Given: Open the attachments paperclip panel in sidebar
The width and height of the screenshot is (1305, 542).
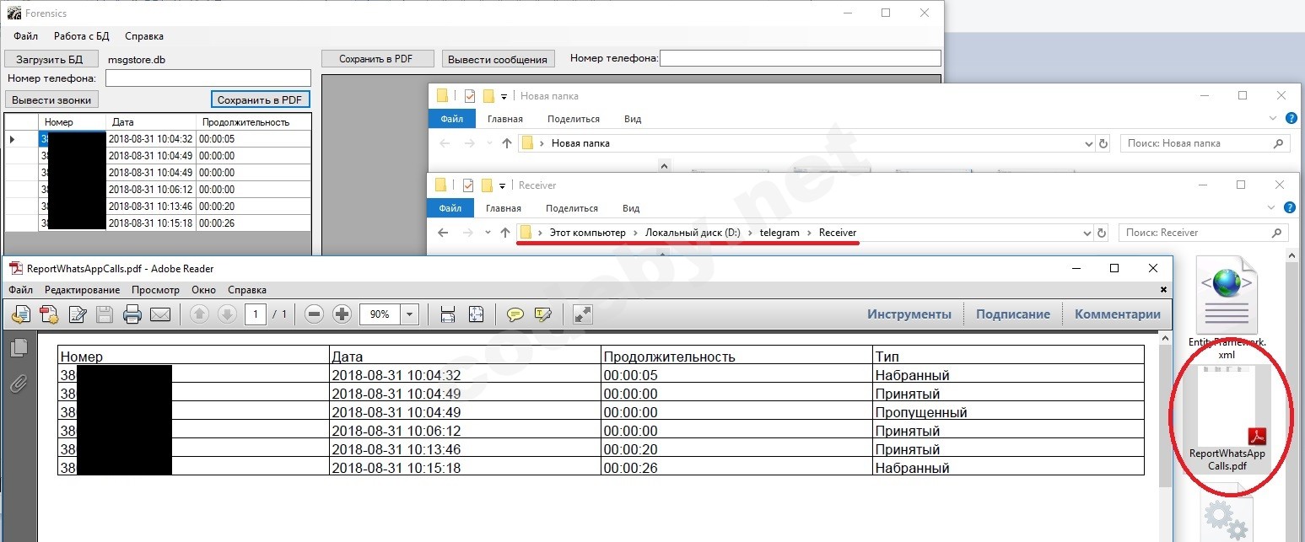Looking at the screenshot, I should [x=19, y=384].
